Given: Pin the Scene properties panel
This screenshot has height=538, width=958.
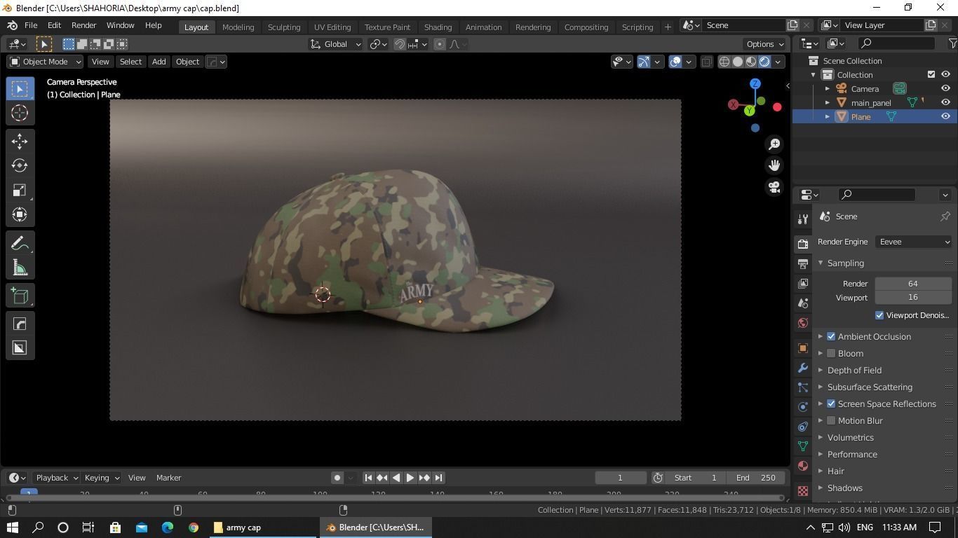Looking at the screenshot, I should (x=945, y=216).
